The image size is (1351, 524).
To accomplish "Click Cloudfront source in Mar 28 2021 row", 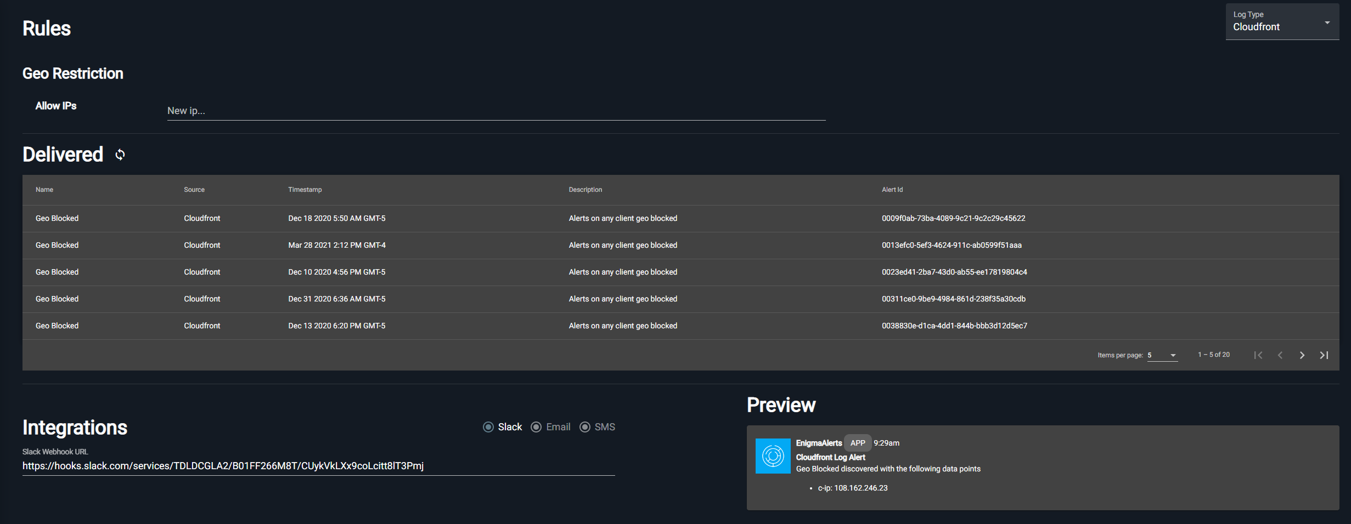I will 202,245.
